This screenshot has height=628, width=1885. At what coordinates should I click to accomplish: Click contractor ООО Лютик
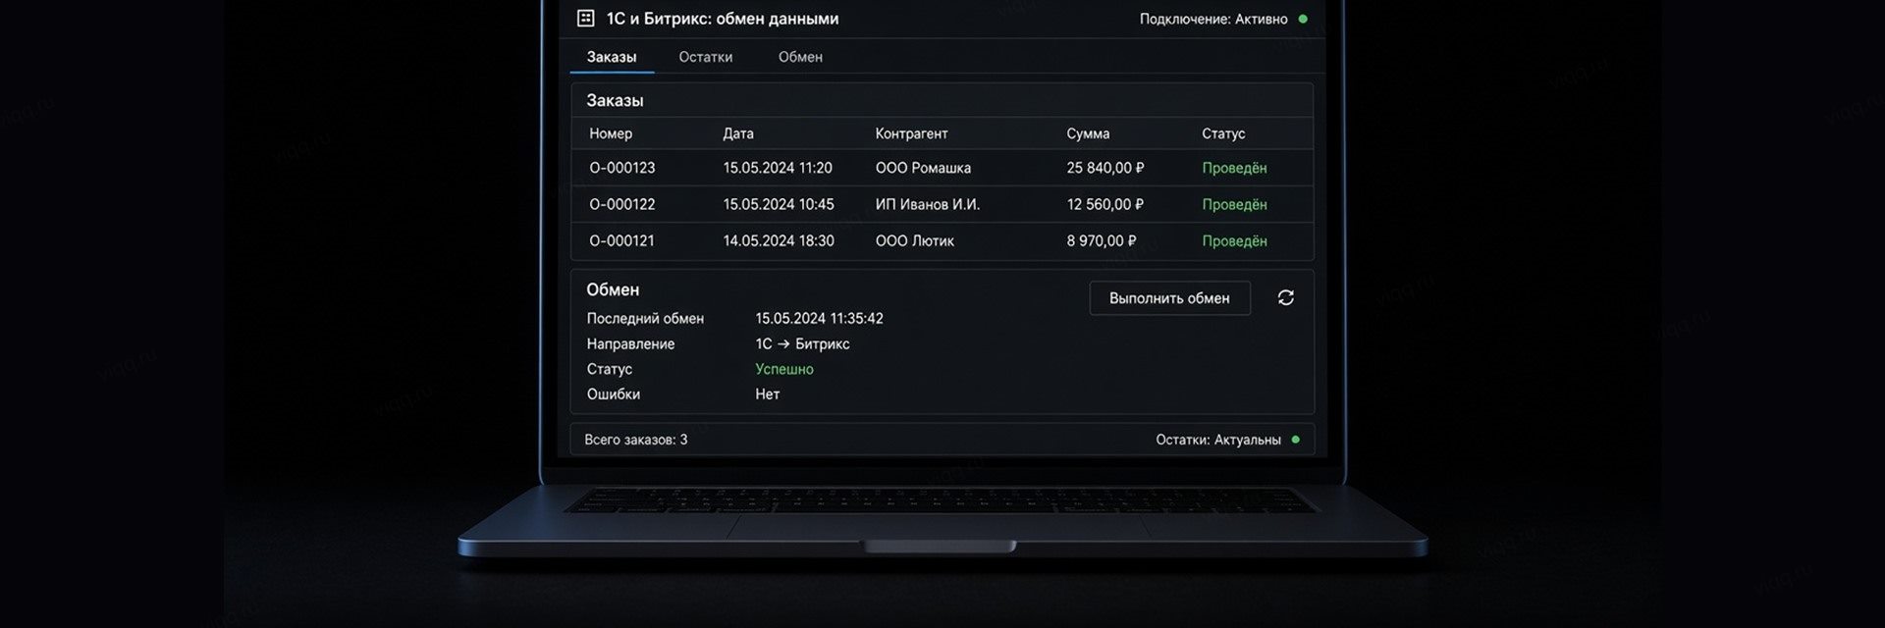(914, 240)
